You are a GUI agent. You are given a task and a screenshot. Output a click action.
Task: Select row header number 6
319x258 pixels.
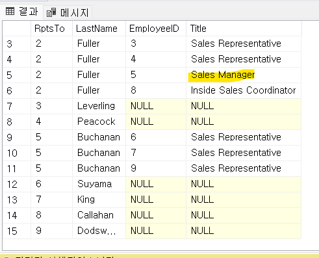click(17, 91)
